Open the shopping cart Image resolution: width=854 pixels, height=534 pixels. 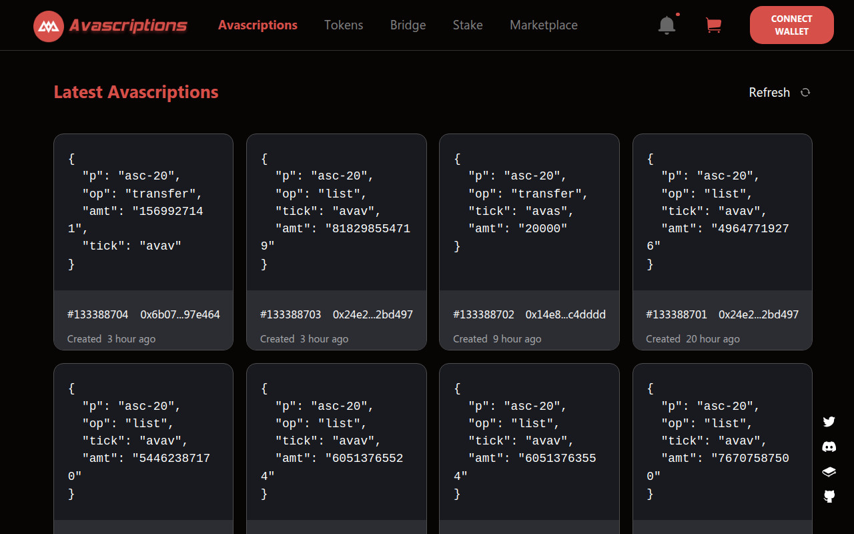point(713,25)
